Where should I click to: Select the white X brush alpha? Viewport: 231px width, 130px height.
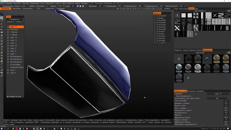tap(215, 15)
